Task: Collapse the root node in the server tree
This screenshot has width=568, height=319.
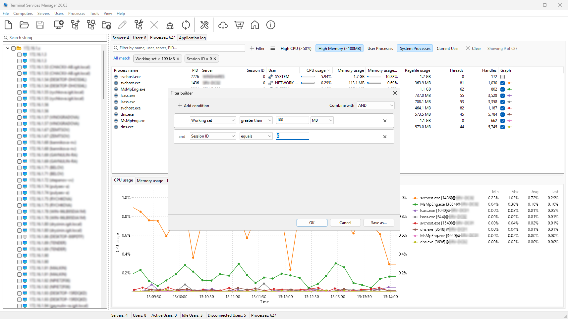Action: (8, 48)
